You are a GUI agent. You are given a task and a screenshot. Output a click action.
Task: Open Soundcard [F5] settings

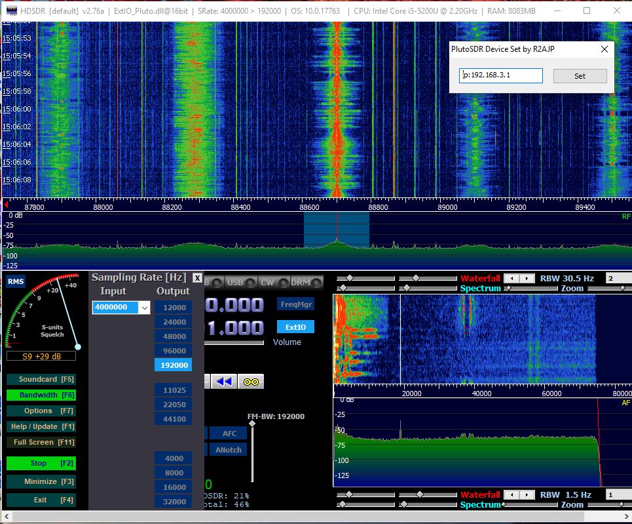tap(41, 380)
